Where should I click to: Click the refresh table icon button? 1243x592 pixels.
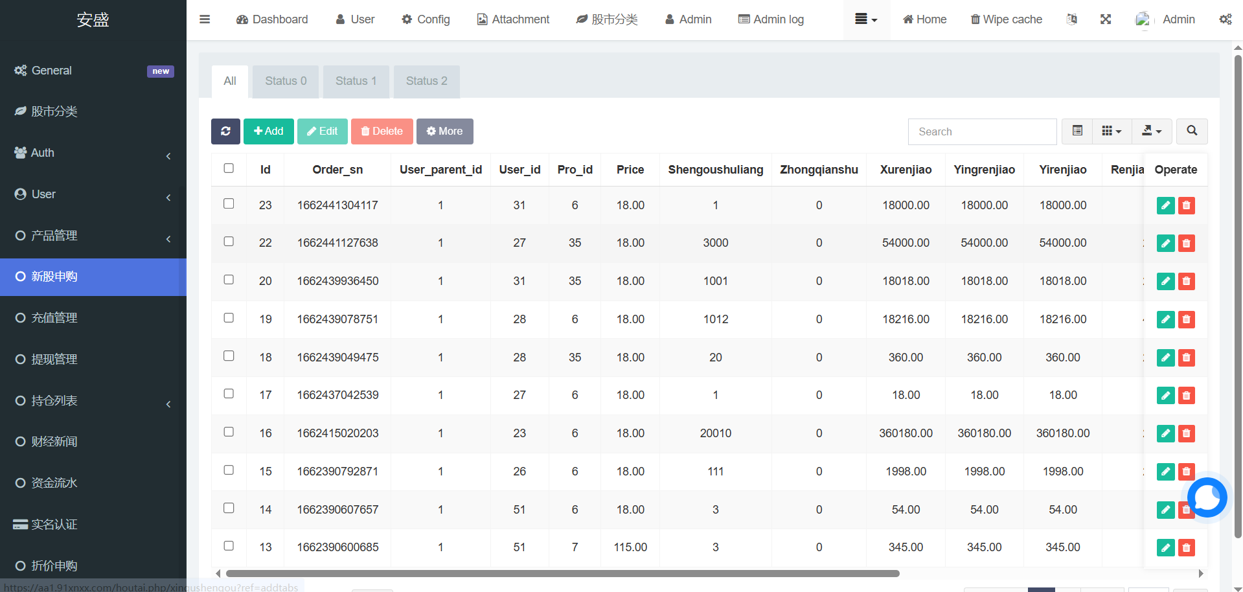coord(225,131)
